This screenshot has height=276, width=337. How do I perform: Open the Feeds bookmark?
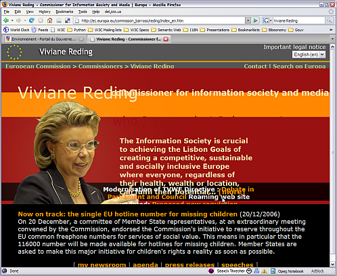40,30
